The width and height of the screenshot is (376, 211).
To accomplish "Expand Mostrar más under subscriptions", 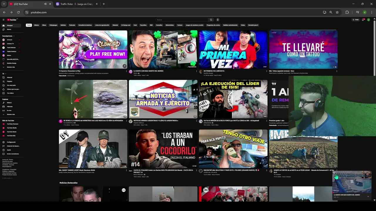I will [11, 67].
